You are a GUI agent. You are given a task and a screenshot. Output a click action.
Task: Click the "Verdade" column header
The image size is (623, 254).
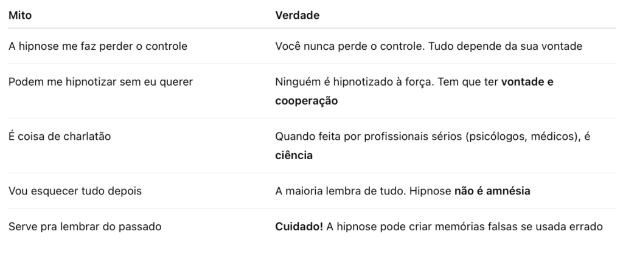point(298,15)
